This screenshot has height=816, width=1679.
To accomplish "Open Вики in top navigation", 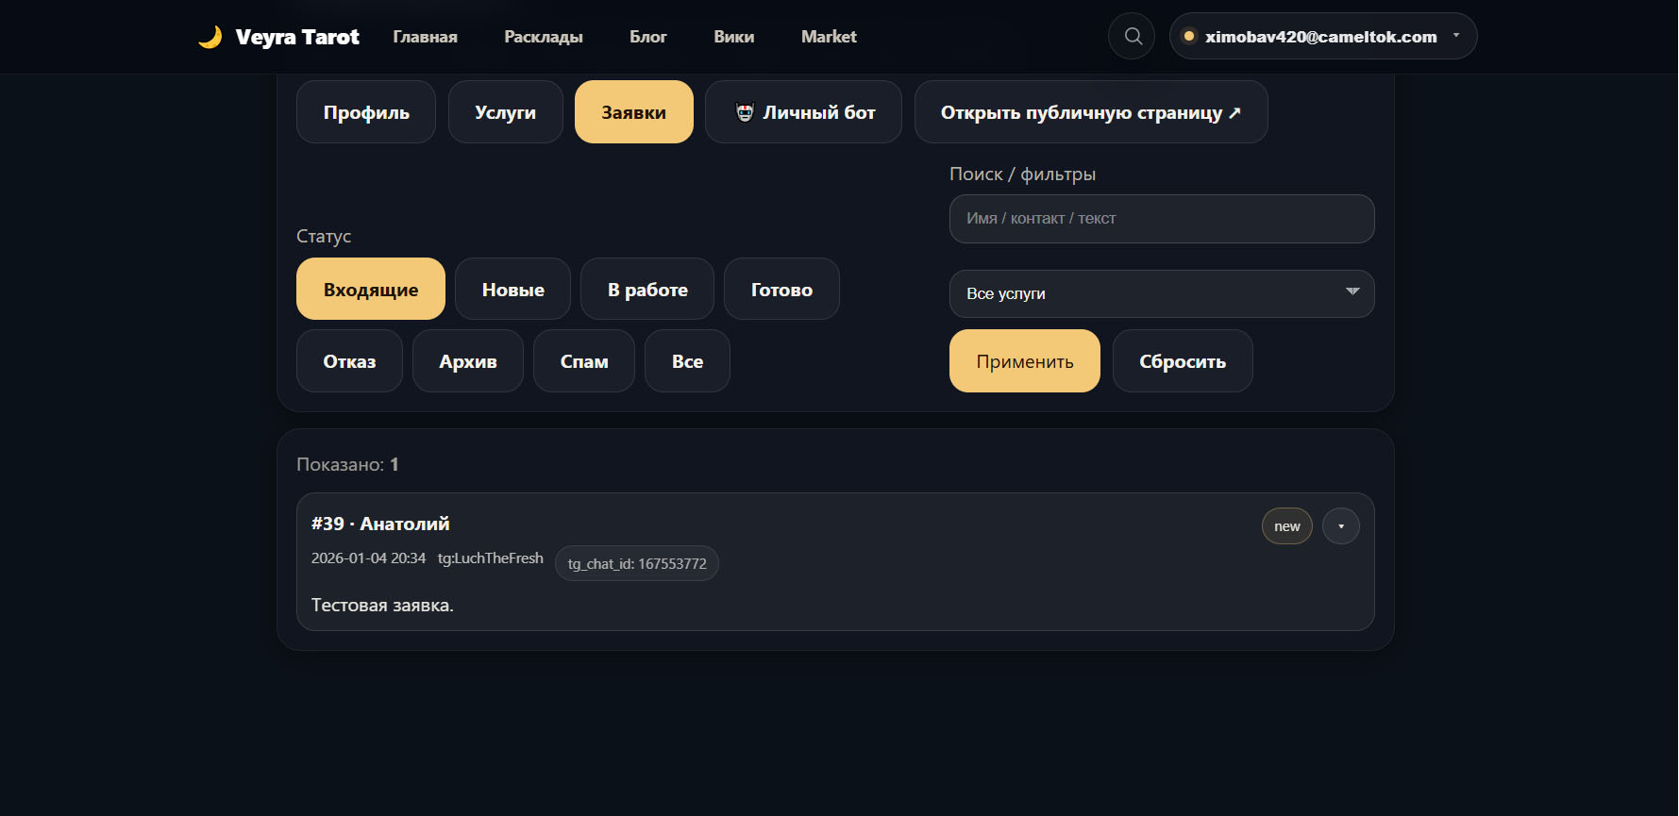I will coord(734,37).
